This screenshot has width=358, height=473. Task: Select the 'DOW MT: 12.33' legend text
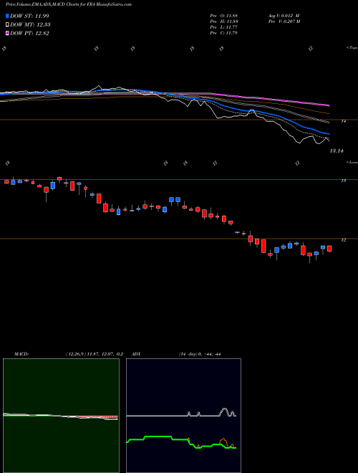pyautogui.click(x=30, y=24)
